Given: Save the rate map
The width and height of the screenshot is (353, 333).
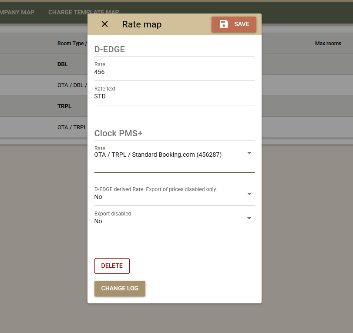Looking at the screenshot, I should click(234, 24).
